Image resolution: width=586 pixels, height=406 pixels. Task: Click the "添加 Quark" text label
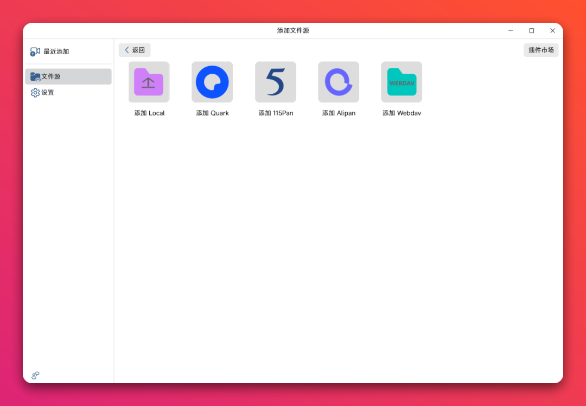click(212, 113)
